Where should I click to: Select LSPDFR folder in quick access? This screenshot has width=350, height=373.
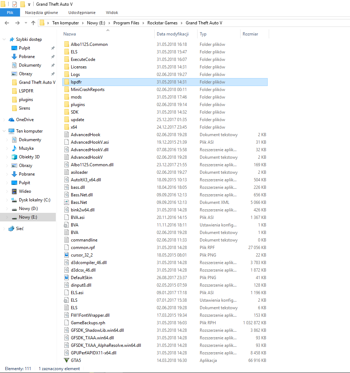(x=26, y=91)
